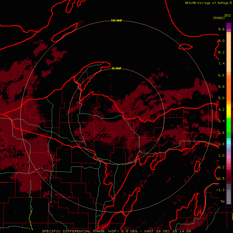
Task: Click the 1.8 legend value
Action: click(x=221, y=144)
